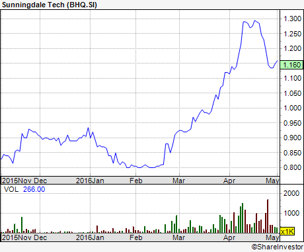Click the 0.800 price axis label
Image resolution: width=304 pixels, height=252 pixels.
(292, 167)
